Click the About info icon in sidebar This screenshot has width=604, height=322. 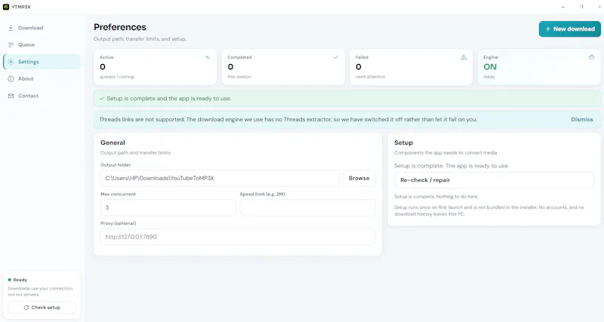click(11, 79)
